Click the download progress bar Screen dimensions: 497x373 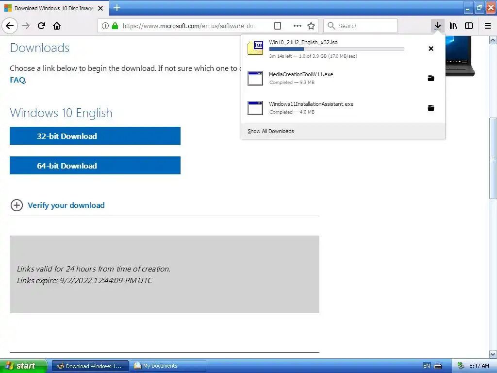tap(337, 49)
